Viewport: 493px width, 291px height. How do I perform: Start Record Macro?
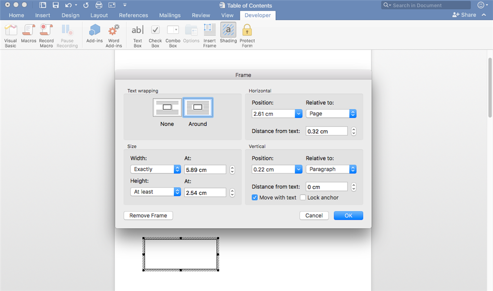click(x=46, y=36)
